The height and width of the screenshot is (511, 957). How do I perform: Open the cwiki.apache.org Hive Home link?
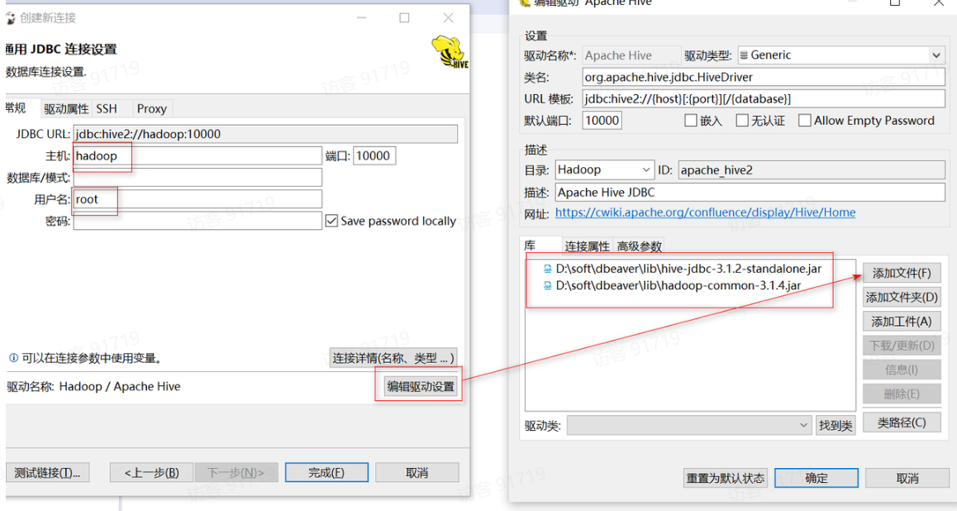tap(705, 213)
